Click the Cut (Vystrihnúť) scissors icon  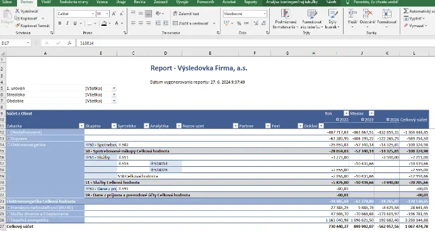click(x=17, y=11)
